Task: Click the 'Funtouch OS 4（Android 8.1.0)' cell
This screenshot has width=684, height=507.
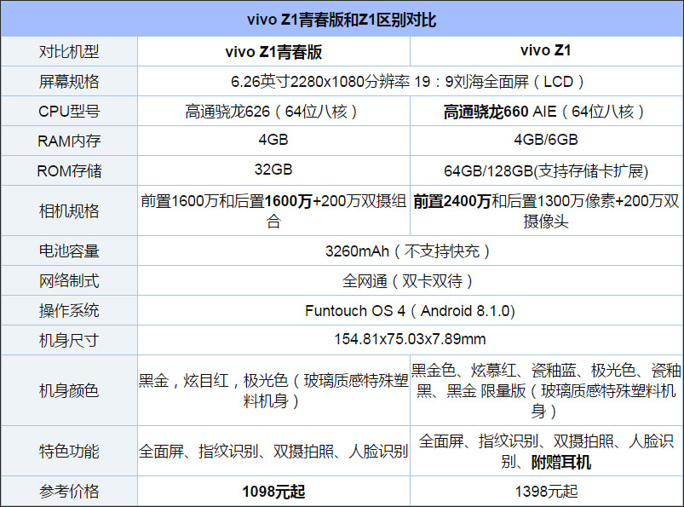Action: (x=410, y=311)
